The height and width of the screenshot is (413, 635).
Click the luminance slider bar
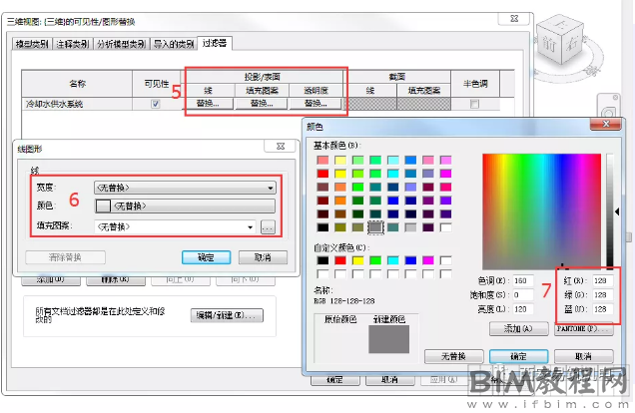(x=610, y=211)
